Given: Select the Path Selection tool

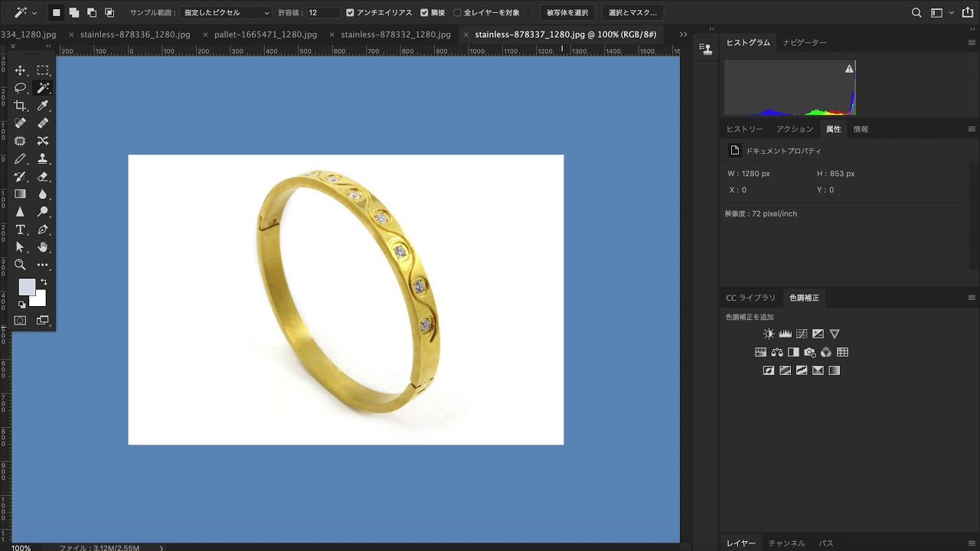Looking at the screenshot, I should pyautogui.click(x=21, y=247).
